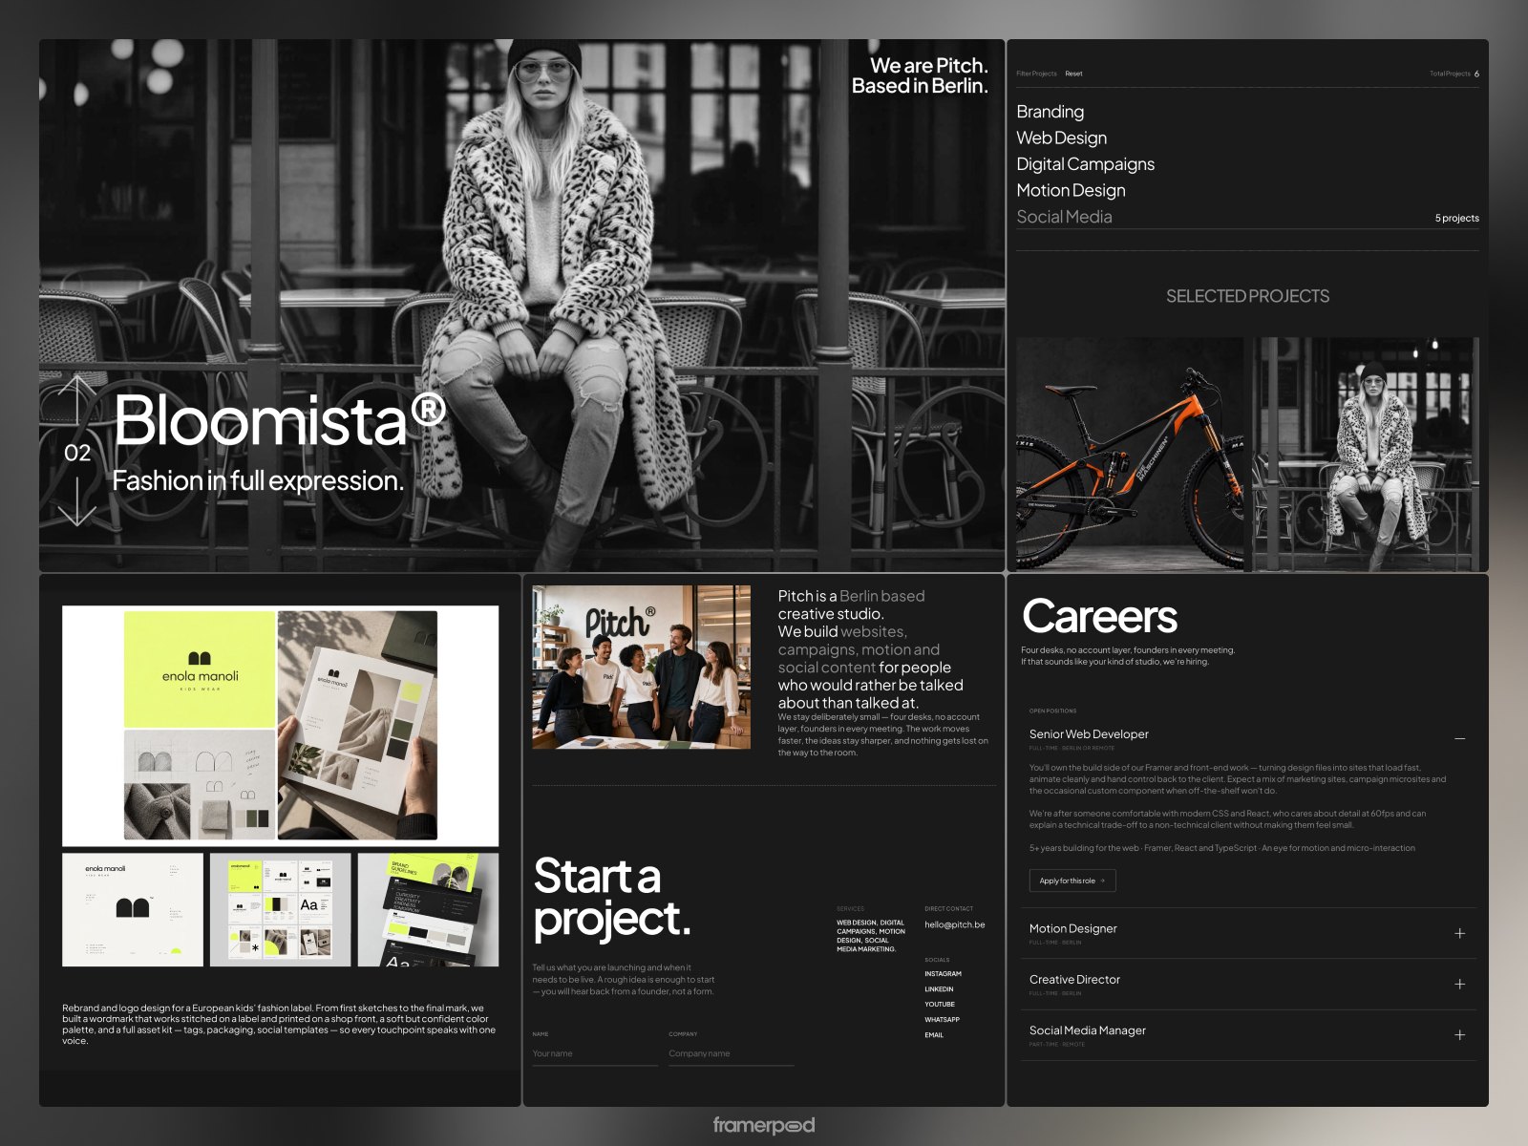Open the leopard coat project thumbnail under Selected Projects

1366,455
